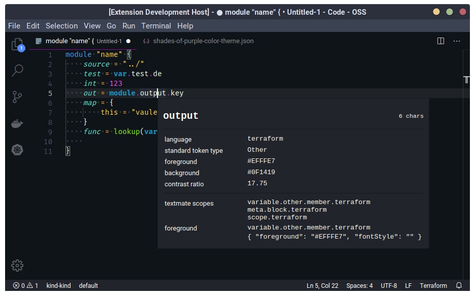
Task: Click the default namespace status item
Action: tap(88, 285)
